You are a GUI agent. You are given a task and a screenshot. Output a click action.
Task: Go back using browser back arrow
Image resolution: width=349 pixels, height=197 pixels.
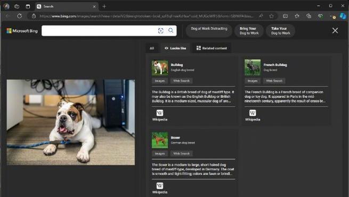tap(8, 16)
